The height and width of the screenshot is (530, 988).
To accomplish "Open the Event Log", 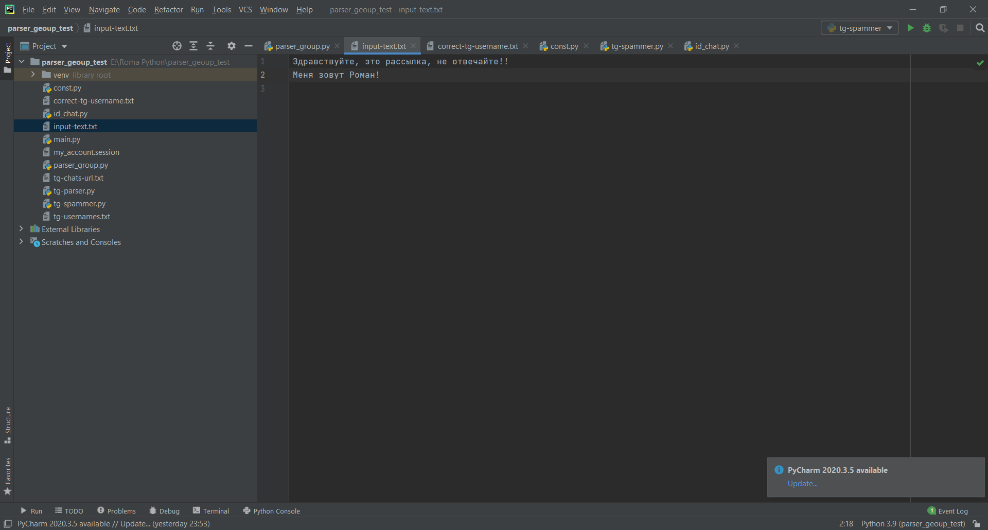I will coord(948,511).
